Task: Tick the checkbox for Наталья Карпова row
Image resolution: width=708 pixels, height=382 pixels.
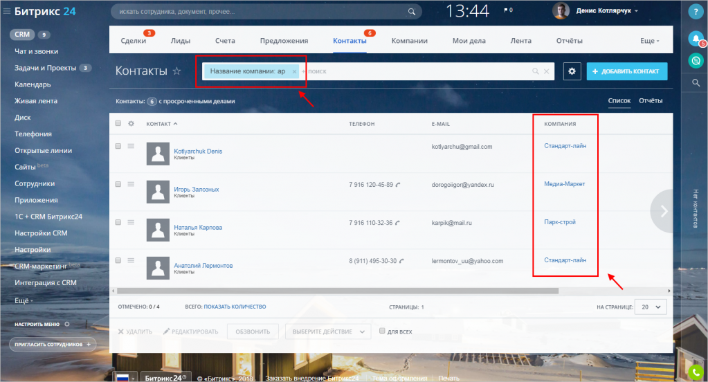Action: pos(118,222)
